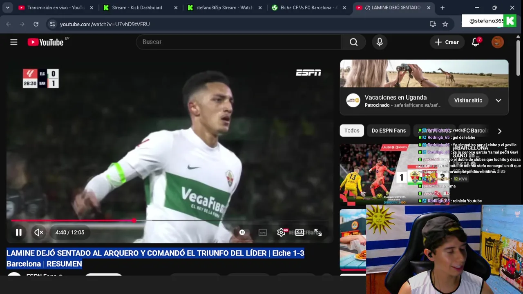523x294 pixels.
Task: Open the Vacaciones en Uganda ad image
Action: 424,73
